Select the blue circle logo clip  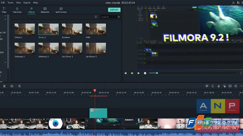point(56,123)
